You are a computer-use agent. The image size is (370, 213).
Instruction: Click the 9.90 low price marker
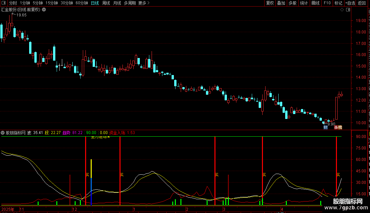coord(331,124)
